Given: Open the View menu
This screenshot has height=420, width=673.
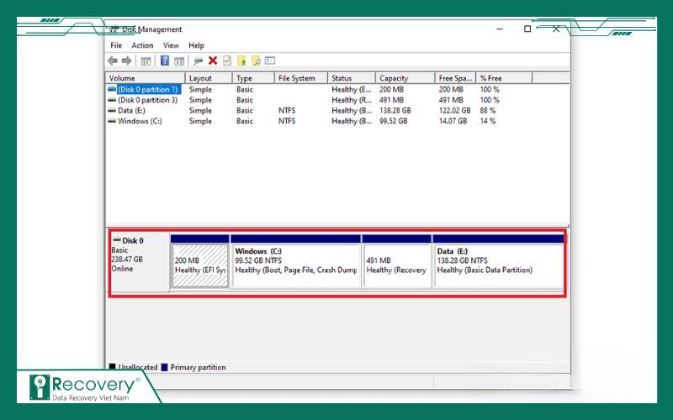Looking at the screenshot, I should pos(171,45).
